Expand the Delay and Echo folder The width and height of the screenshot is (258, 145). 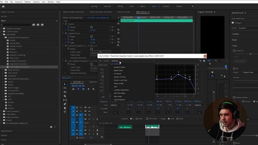point(3,70)
